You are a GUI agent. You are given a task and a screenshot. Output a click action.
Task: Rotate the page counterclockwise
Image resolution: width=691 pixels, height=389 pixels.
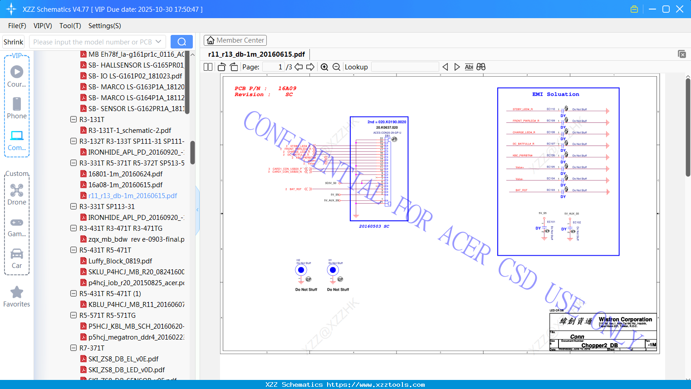pos(221,67)
